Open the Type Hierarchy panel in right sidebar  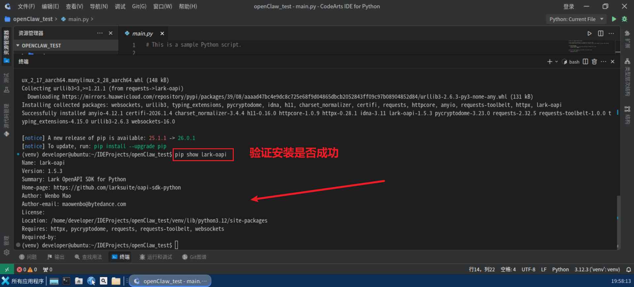(x=627, y=77)
